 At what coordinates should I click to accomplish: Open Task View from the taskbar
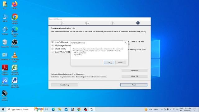coord(47,109)
